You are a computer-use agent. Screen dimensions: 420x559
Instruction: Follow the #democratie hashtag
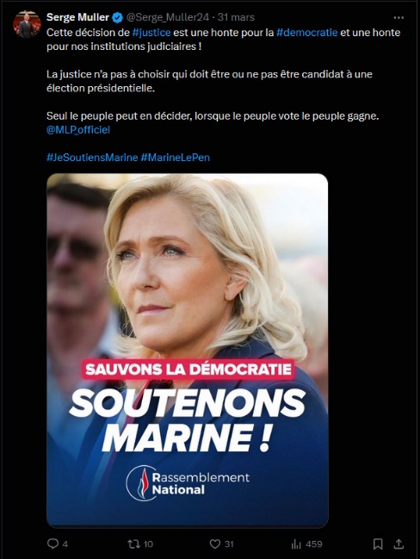(306, 33)
